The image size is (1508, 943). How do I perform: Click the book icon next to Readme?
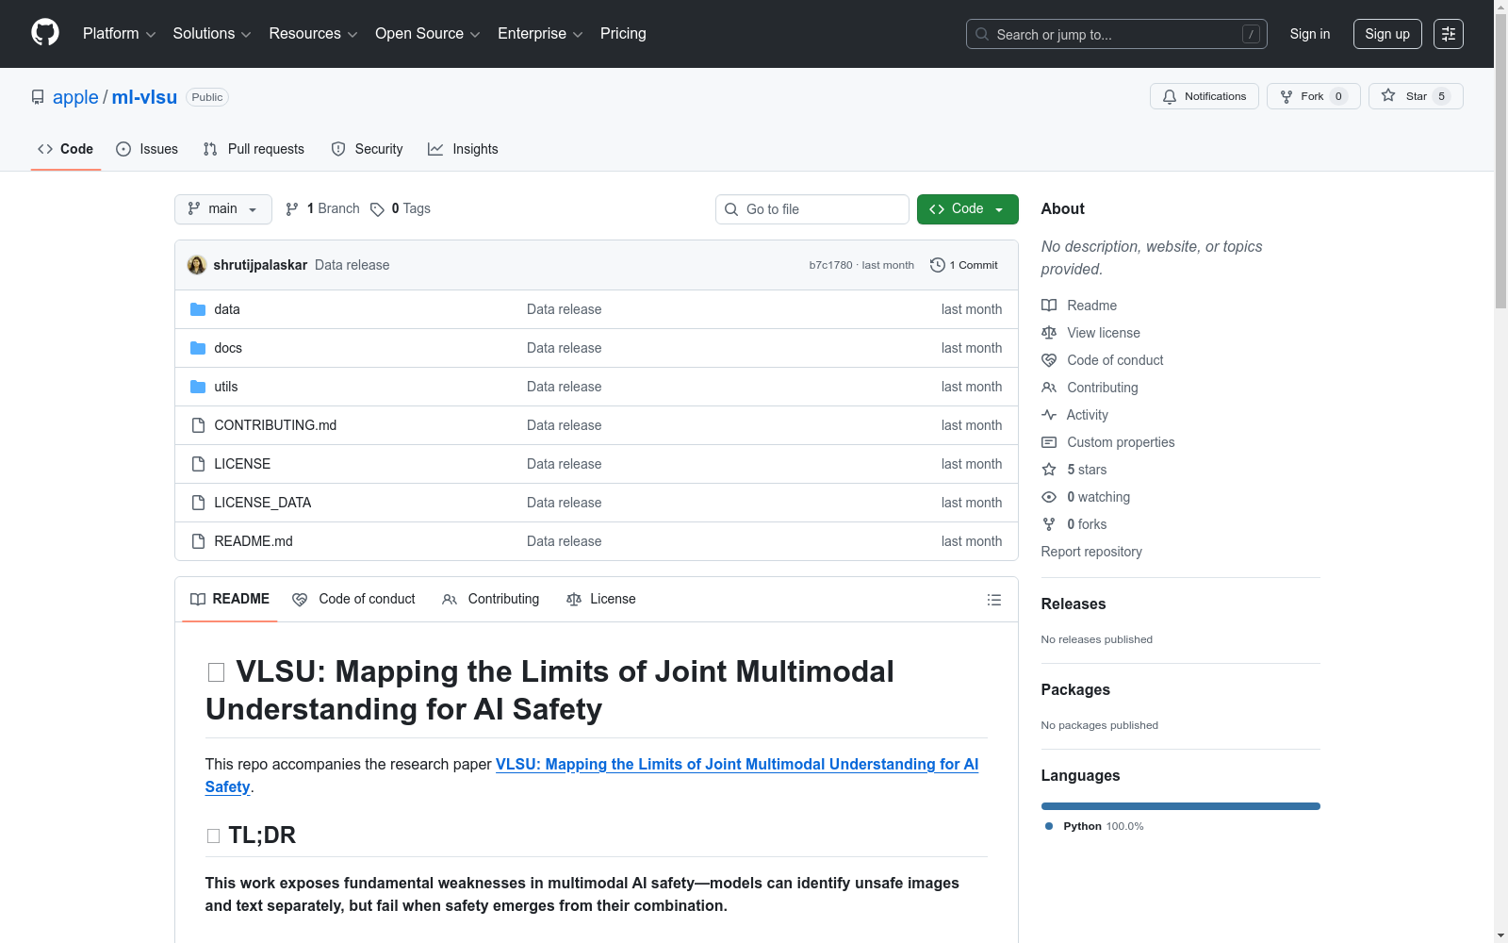[x=1049, y=306]
